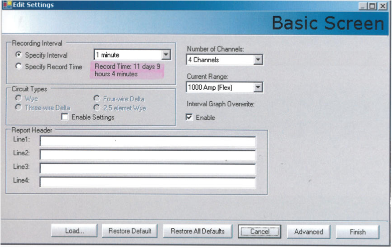Image resolution: width=392 pixels, height=248 pixels.
Task: Open the 1 minute interval dropdown
Action: pyautogui.click(x=166, y=55)
